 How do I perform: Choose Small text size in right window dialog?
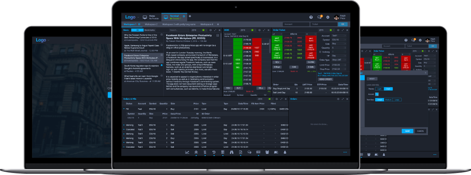tap(379, 100)
